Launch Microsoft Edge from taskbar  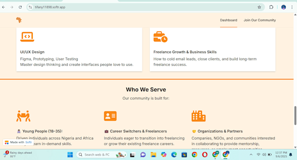[x=174, y=155]
